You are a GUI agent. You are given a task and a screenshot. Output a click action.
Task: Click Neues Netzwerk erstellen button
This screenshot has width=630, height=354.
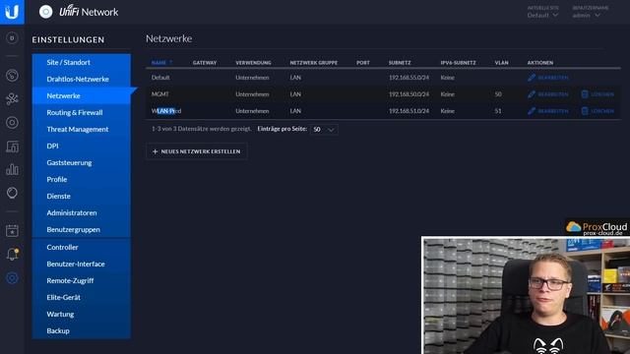(x=197, y=151)
